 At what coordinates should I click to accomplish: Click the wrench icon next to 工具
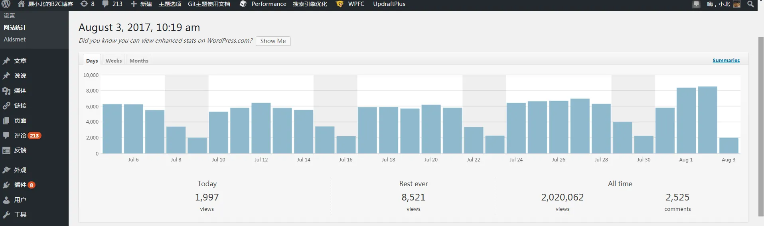(6, 215)
